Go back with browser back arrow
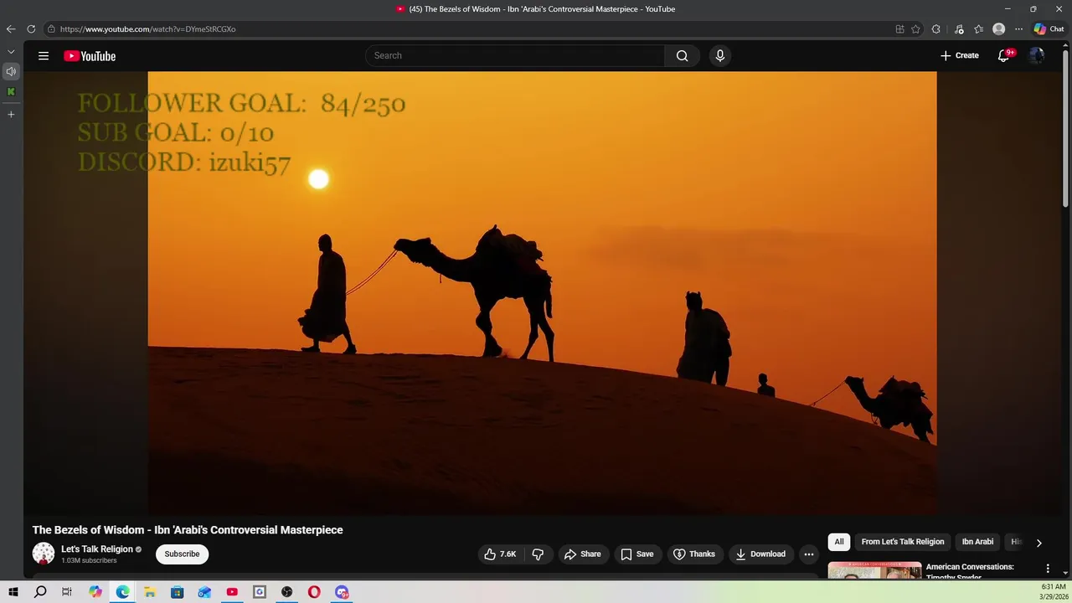Viewport: 1072px width, 603px height. pyautogui.click(x=11, y=28)
